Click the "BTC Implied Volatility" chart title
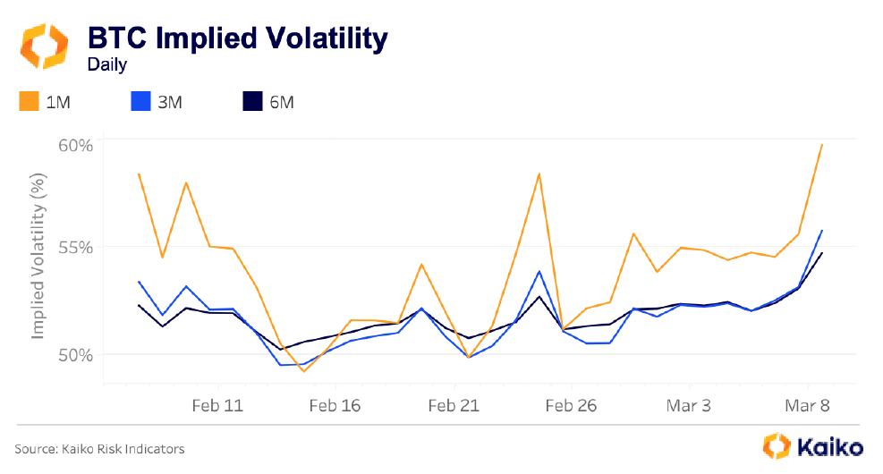The image size is (883, 474). [x=237, y=39]
